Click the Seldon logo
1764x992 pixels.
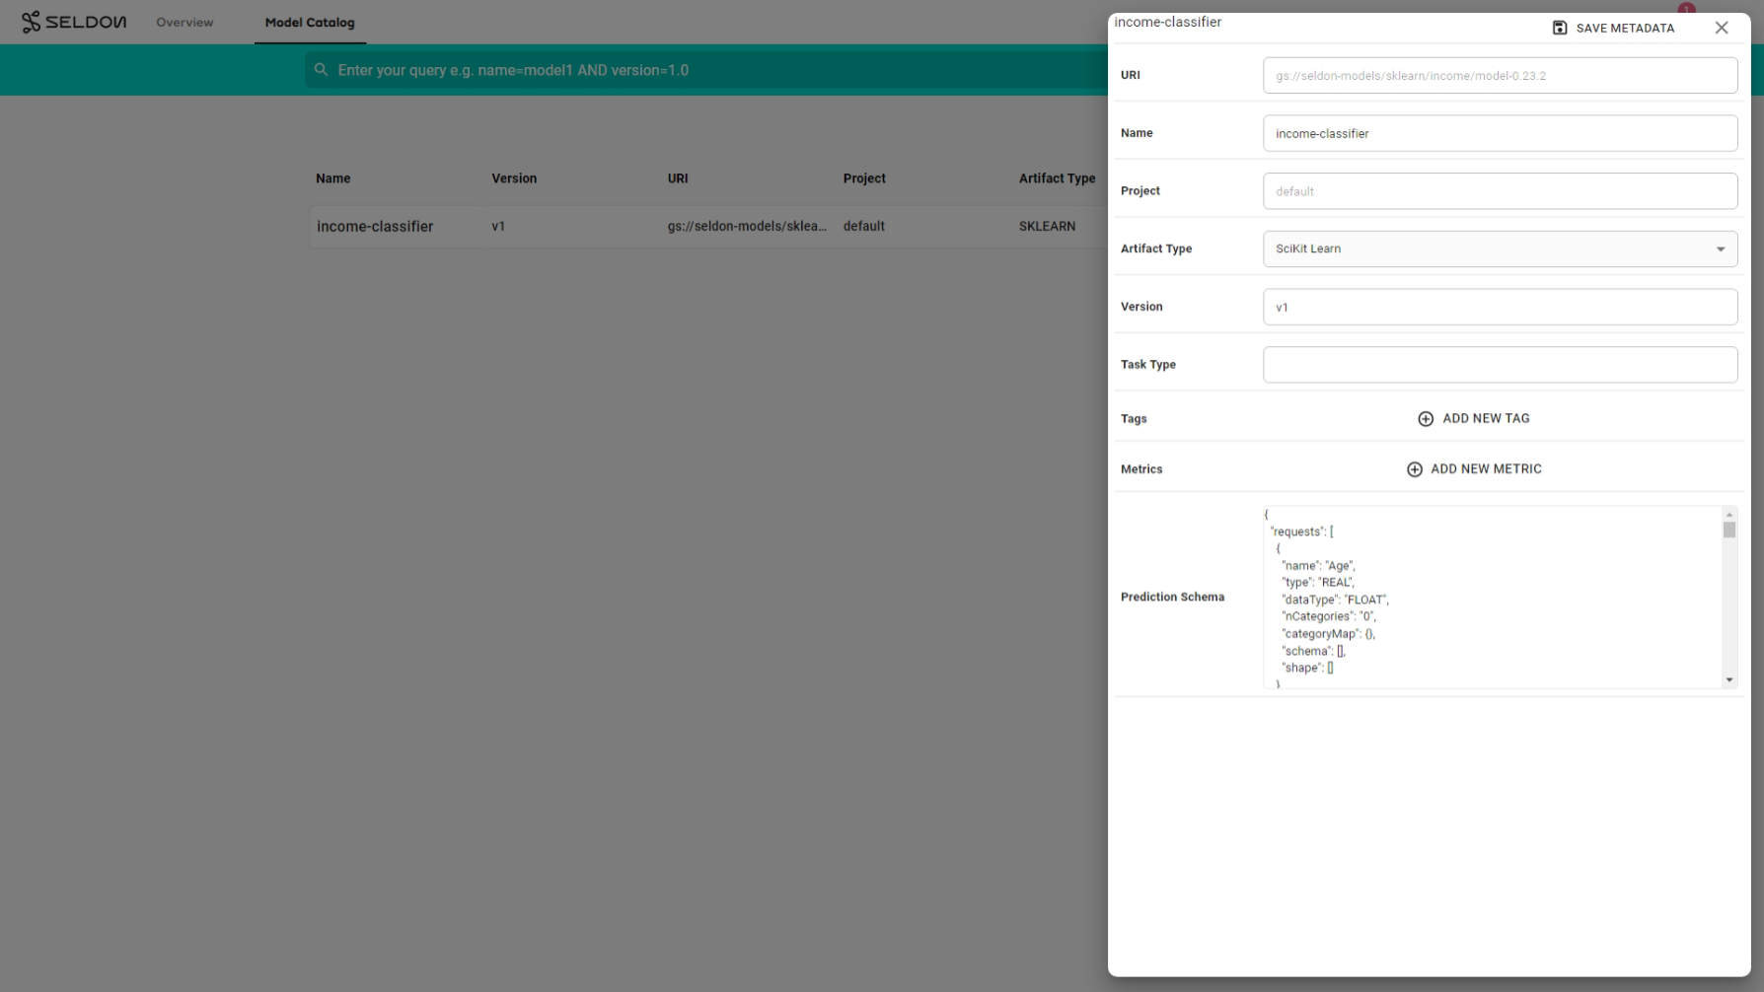[x=74, y=22]
